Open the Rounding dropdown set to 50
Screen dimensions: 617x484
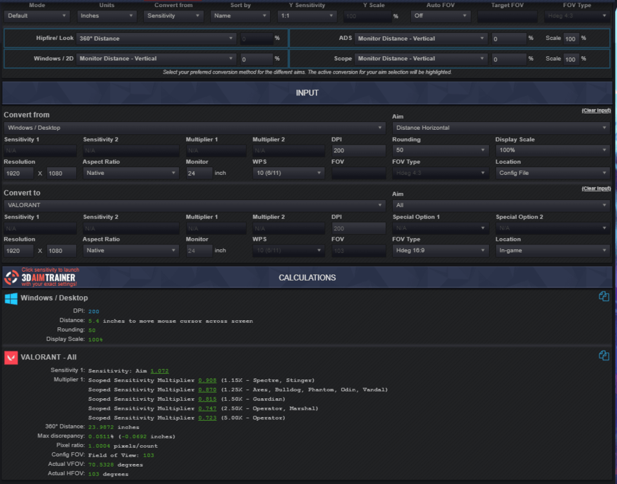point(441,150)
